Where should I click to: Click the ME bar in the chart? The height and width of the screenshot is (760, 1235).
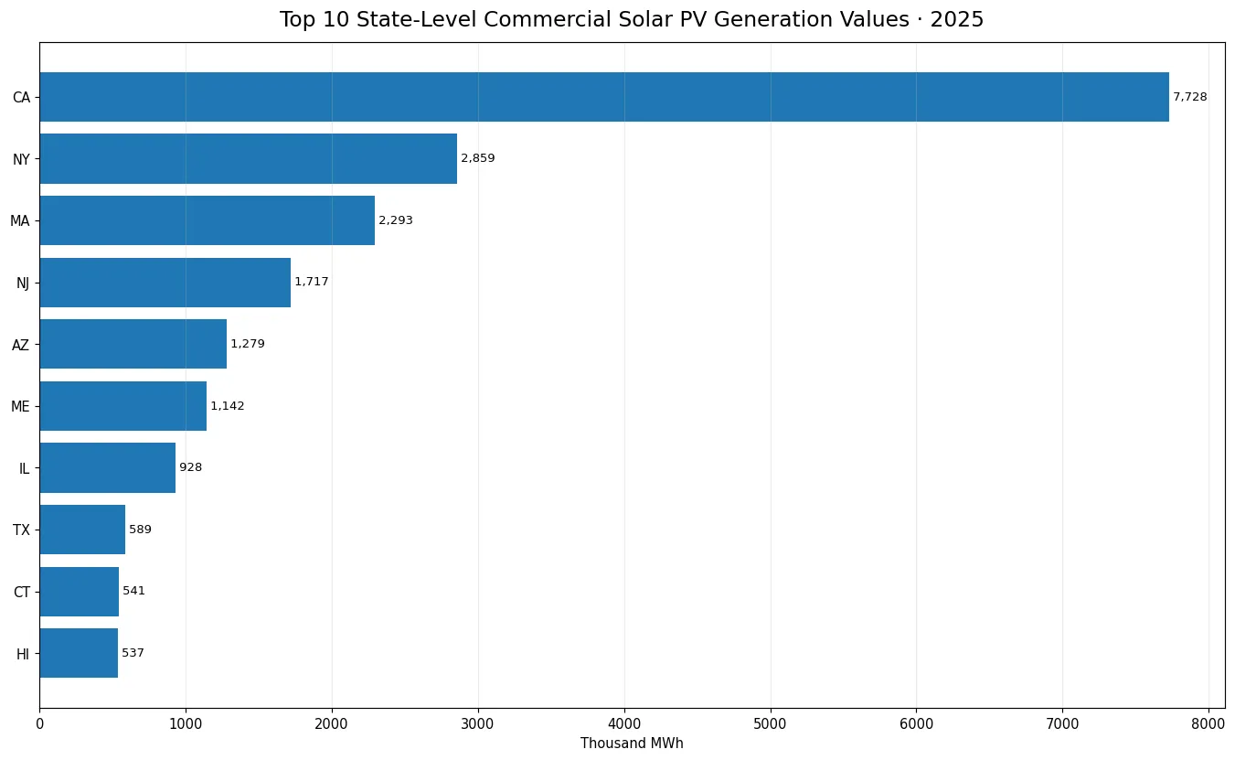(x=122, y=406)
